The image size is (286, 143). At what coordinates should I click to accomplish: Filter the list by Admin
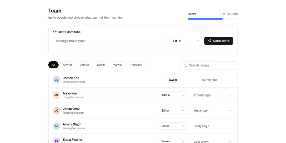pos(84,65)
